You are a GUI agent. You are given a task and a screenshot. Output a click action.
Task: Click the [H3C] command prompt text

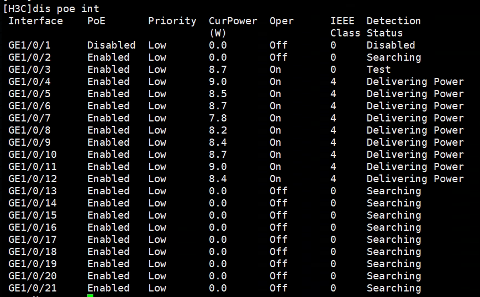(x=17, y=9)
